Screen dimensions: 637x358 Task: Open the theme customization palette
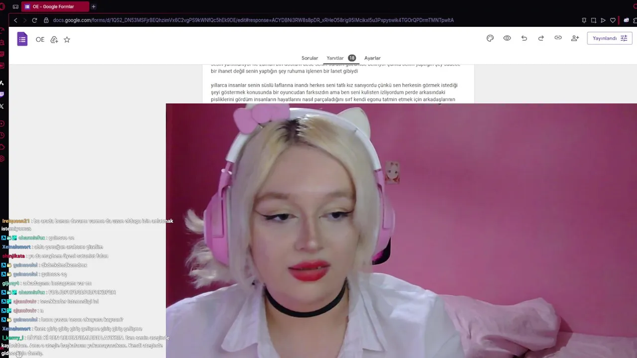[x=490, y=38]
